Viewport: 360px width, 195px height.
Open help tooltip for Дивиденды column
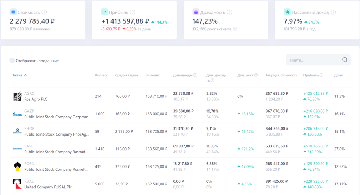click(x=195, y=75)
